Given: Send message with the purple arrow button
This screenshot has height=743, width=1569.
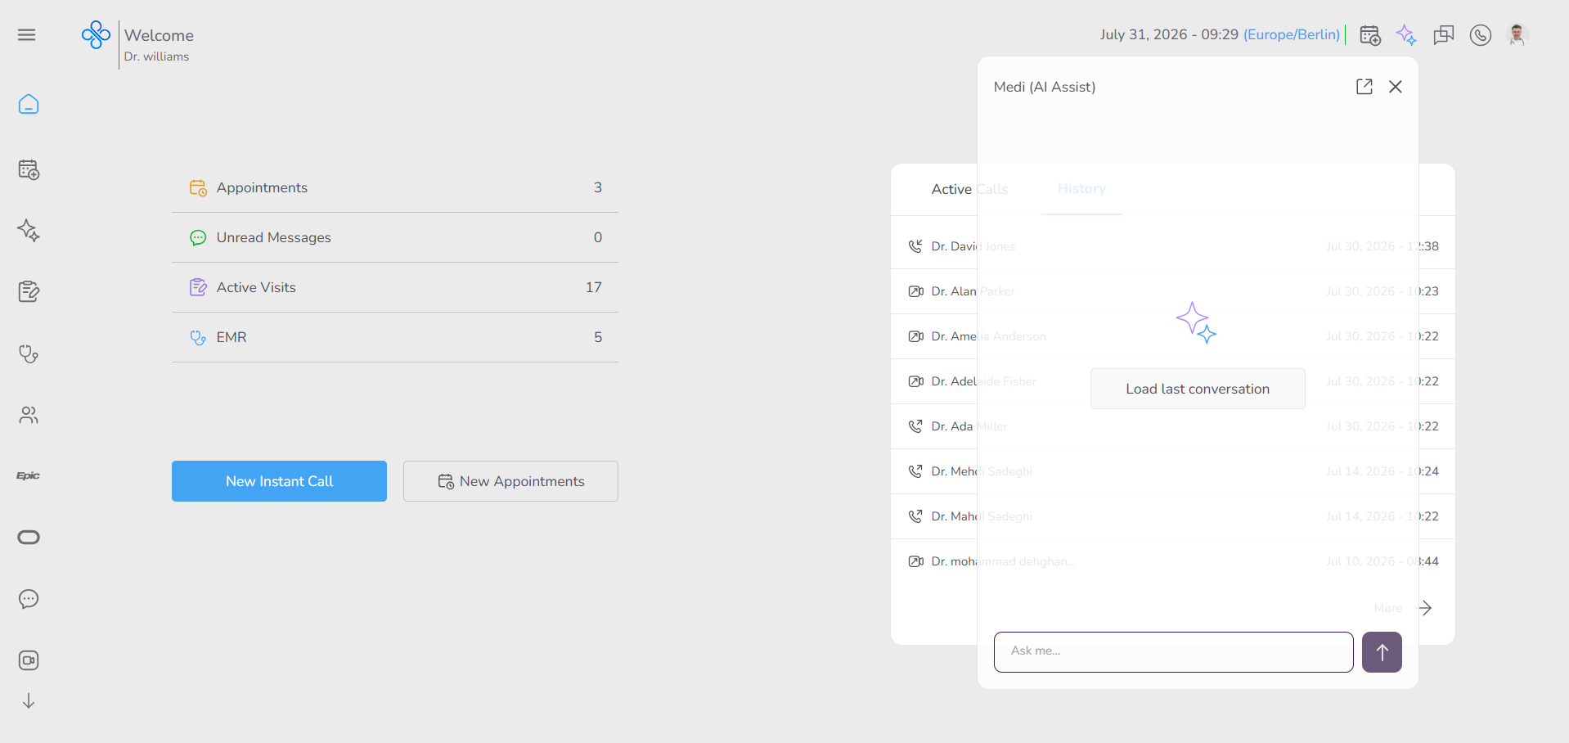Looking at the screenshot, I should pyautogui.click(x=1382, y=652).
